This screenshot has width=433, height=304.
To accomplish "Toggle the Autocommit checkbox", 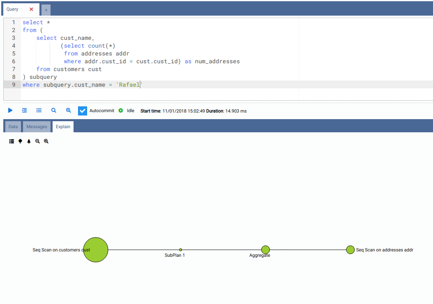I will click(x=83, y=111).
